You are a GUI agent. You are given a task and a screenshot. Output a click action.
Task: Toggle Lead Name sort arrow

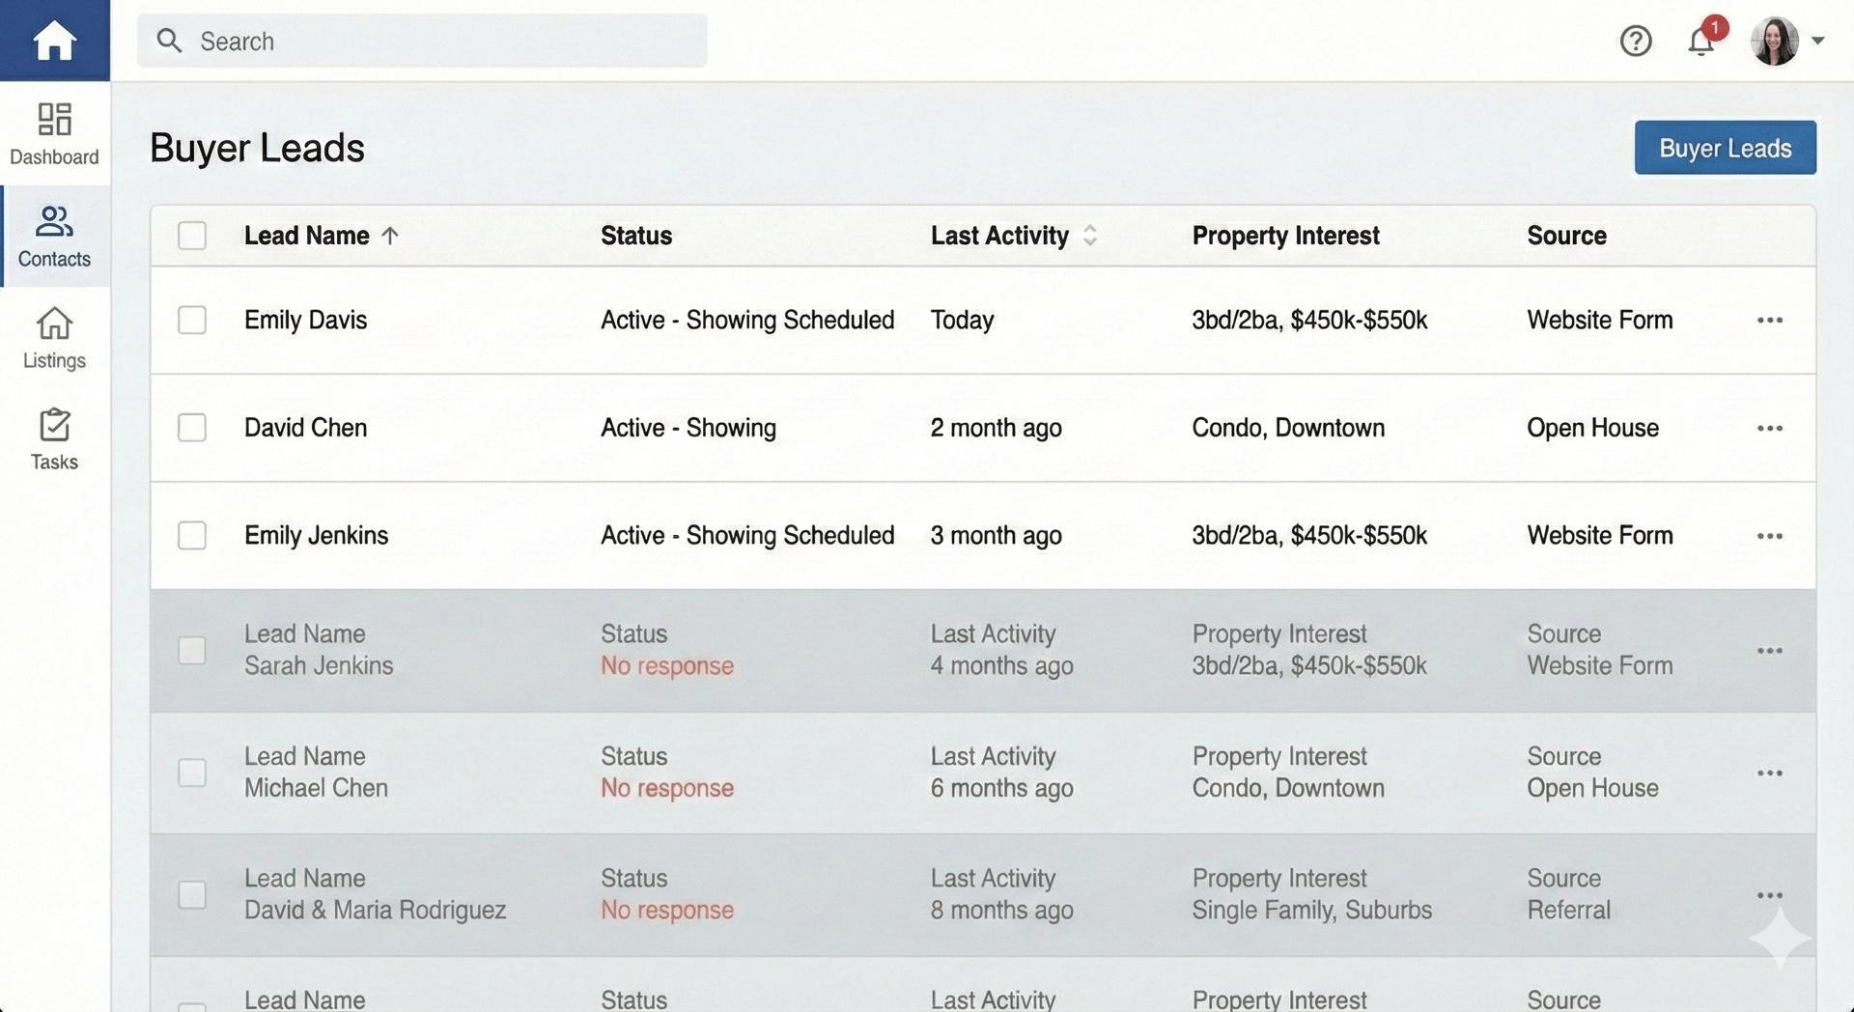pyautogui.click(x=390, y=236)
